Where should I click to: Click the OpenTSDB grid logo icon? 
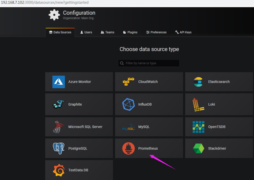[198, 127]
